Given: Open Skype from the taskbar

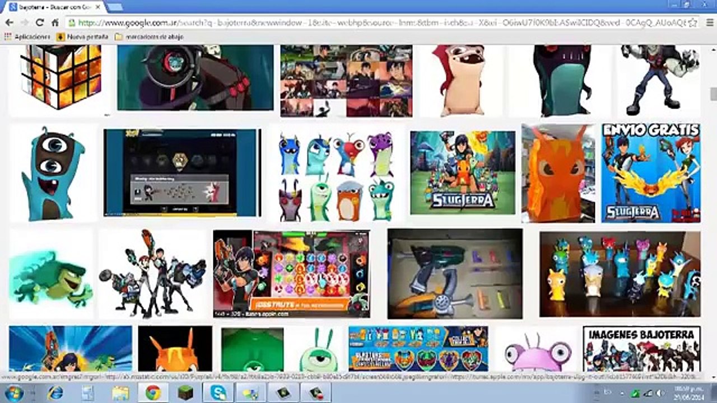Looking at the screenshot, I should coord(217,393).
